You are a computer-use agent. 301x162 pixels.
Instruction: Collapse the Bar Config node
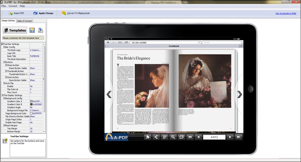(x=4, y=47)
